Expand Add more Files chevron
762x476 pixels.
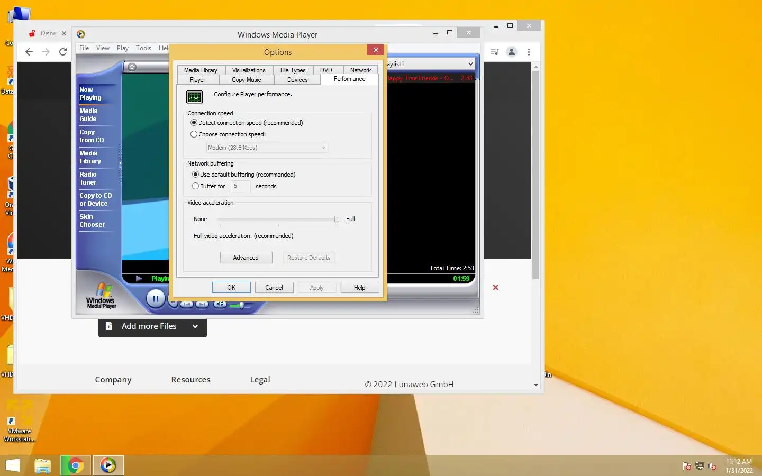tap(195, 326)
